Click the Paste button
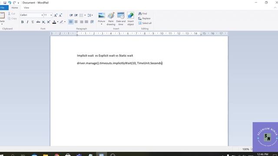Screen dimensions: 278x156 (2, 18)
